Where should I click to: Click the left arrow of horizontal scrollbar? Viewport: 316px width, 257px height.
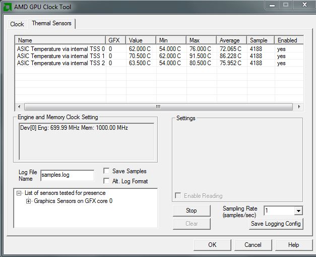pos(19,107)
